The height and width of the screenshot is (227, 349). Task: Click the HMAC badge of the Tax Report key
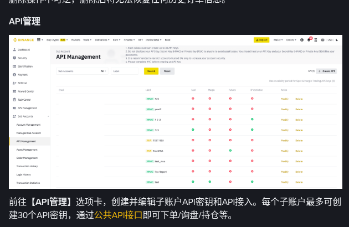click(150, 172)
